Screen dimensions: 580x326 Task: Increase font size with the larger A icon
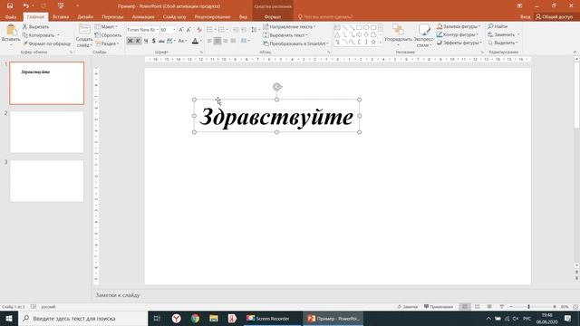[181, 30]
